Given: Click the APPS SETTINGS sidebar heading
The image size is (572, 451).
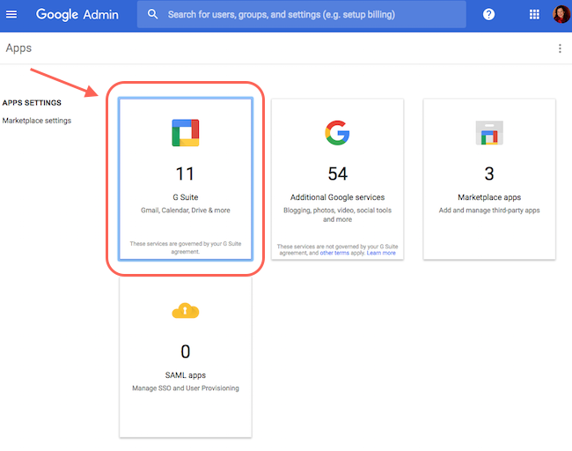Looking at the screenshot, I should tap(32, 102).
